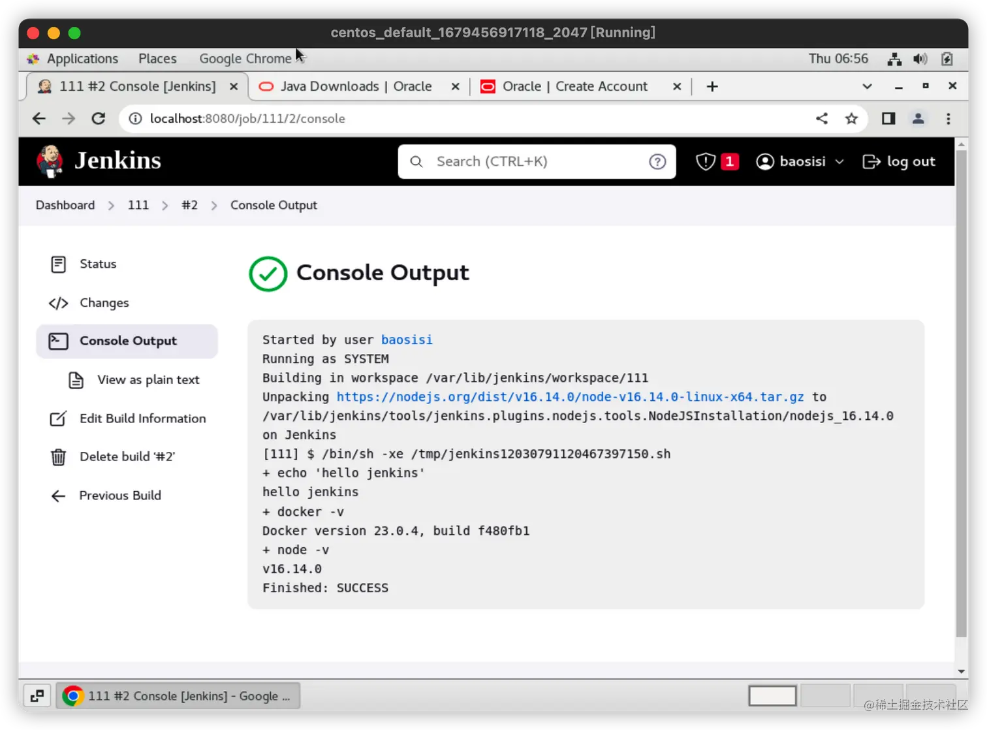Click the 'Docker version 23.0.4' line
Screen dimensions: 987x730
point(396,531)
